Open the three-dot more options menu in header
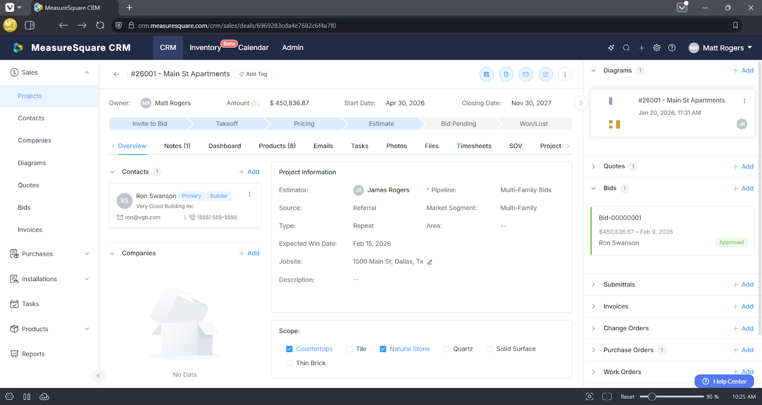 (565, 74)
